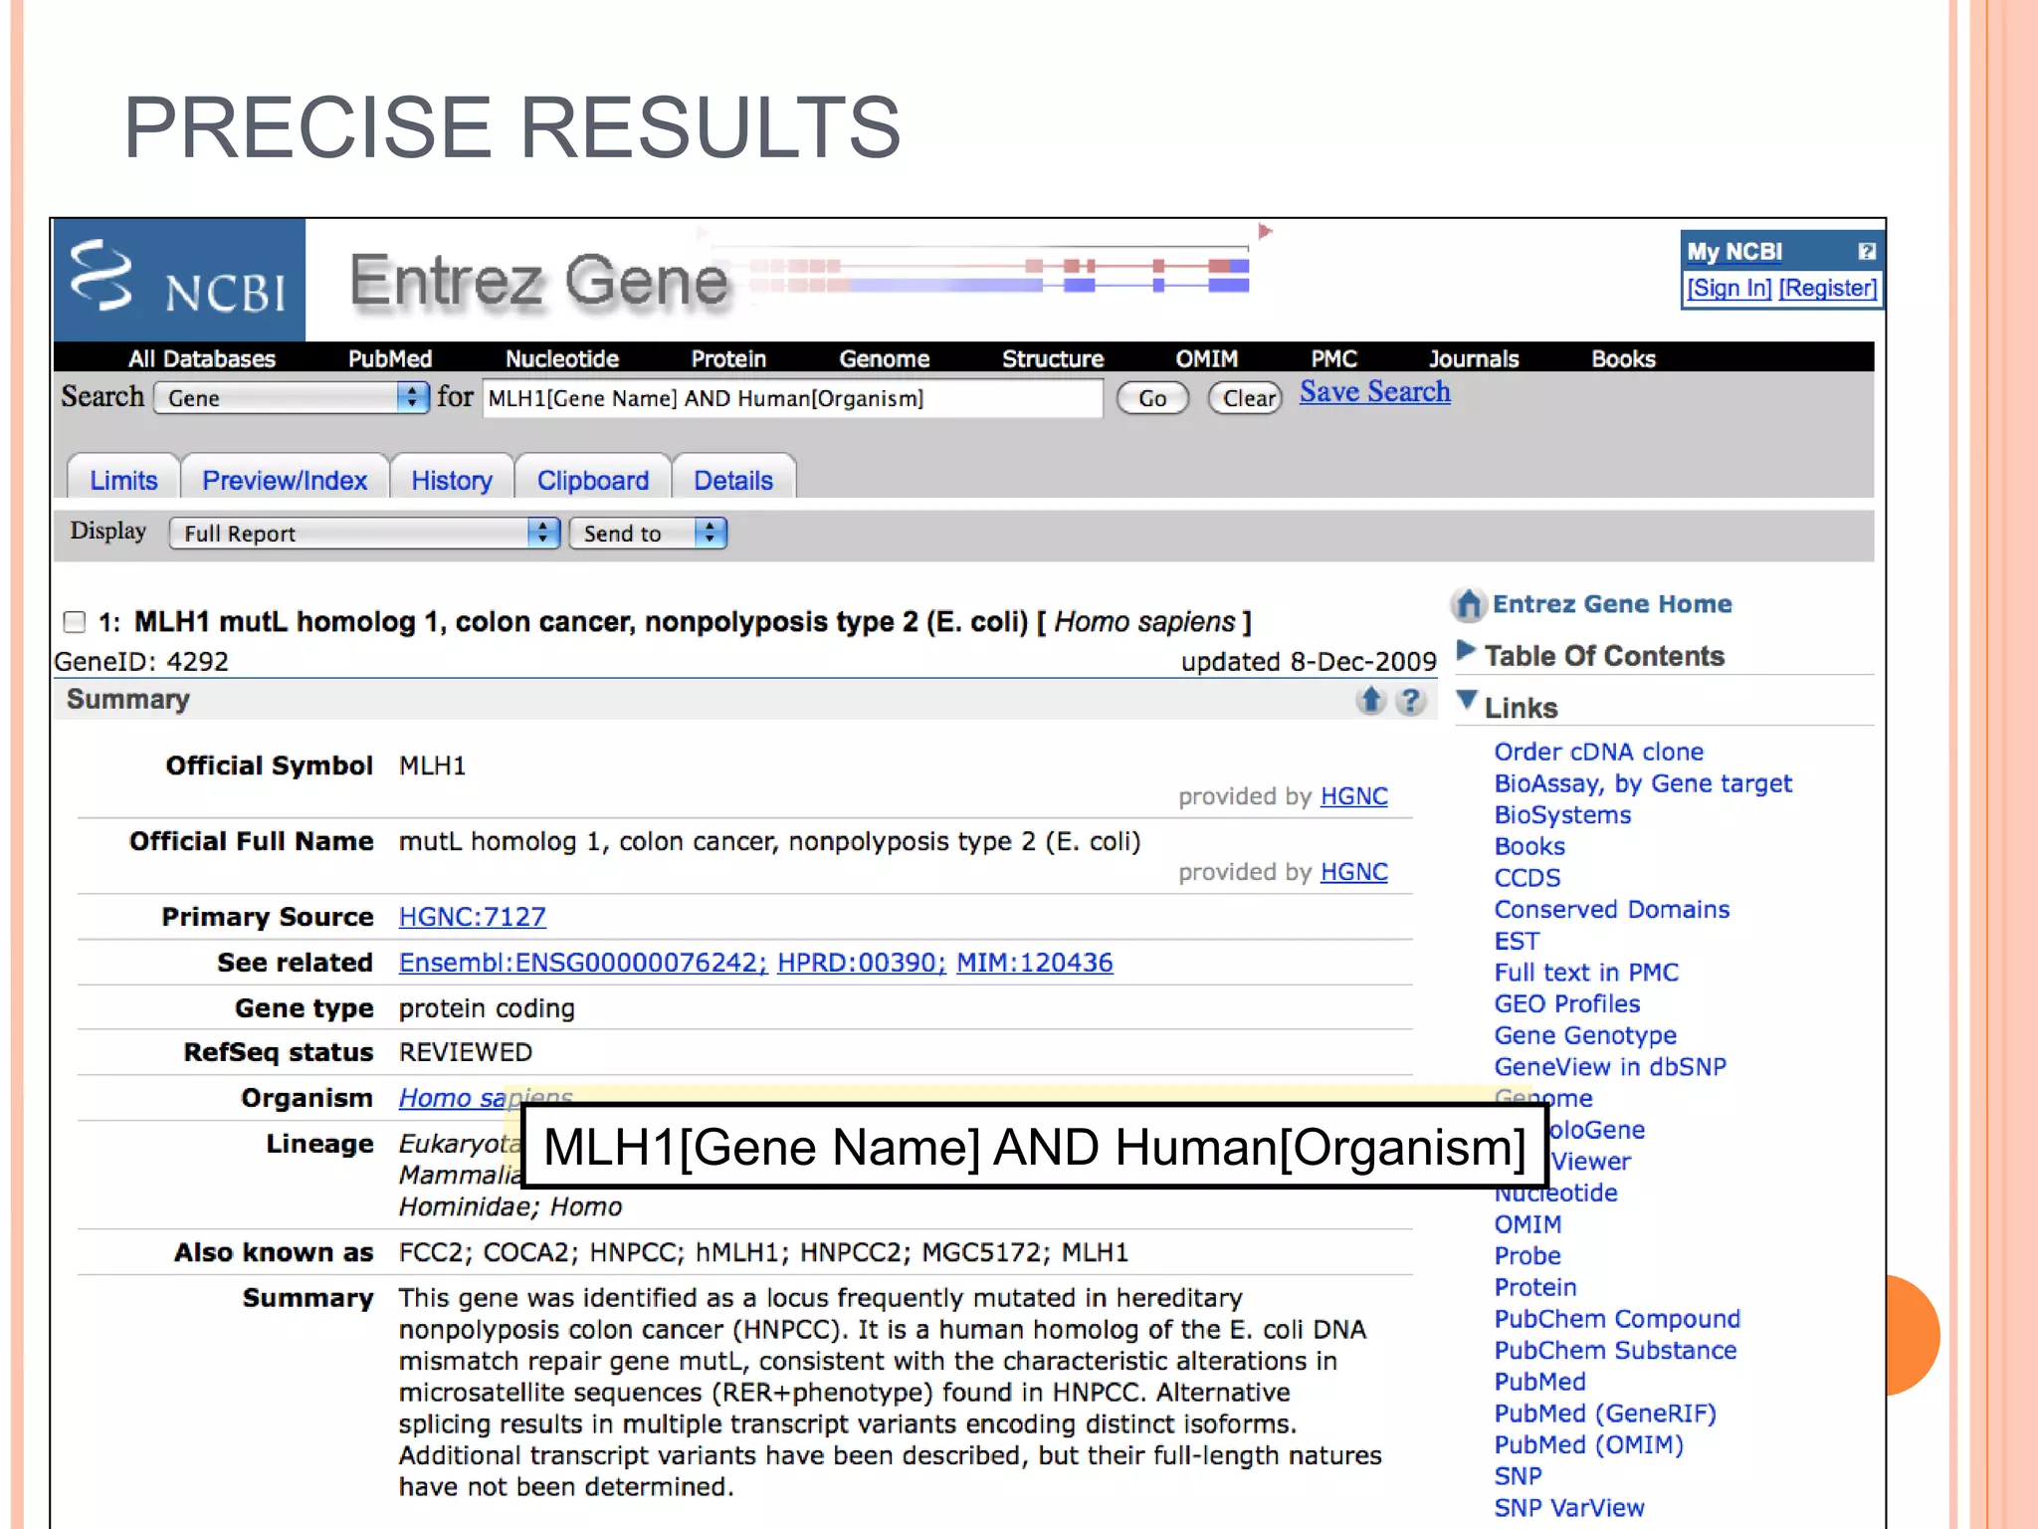Screen dimensions: 2038x1529
Task: Open the Protein link in the Links list
Action: 1535,1287
